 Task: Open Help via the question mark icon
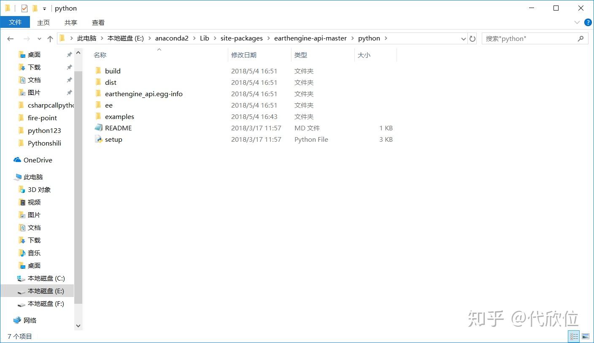tap(588, 22)
